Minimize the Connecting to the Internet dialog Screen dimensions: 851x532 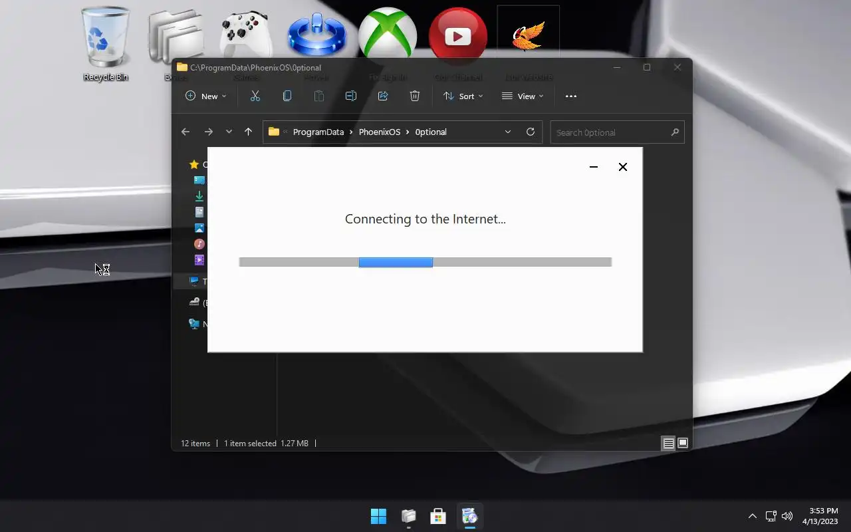[x=594, y=167]
